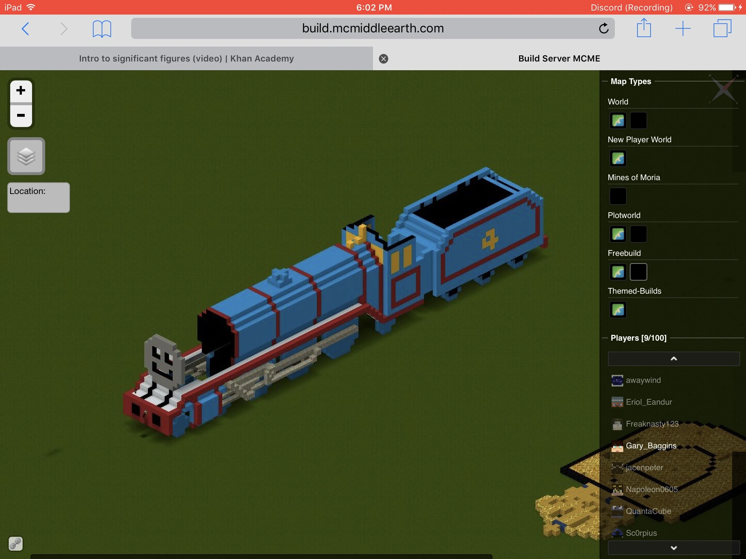Screen dimensions: 746x559
Task: Open the Safari bookmarks icon
Action: coord(102,28)
